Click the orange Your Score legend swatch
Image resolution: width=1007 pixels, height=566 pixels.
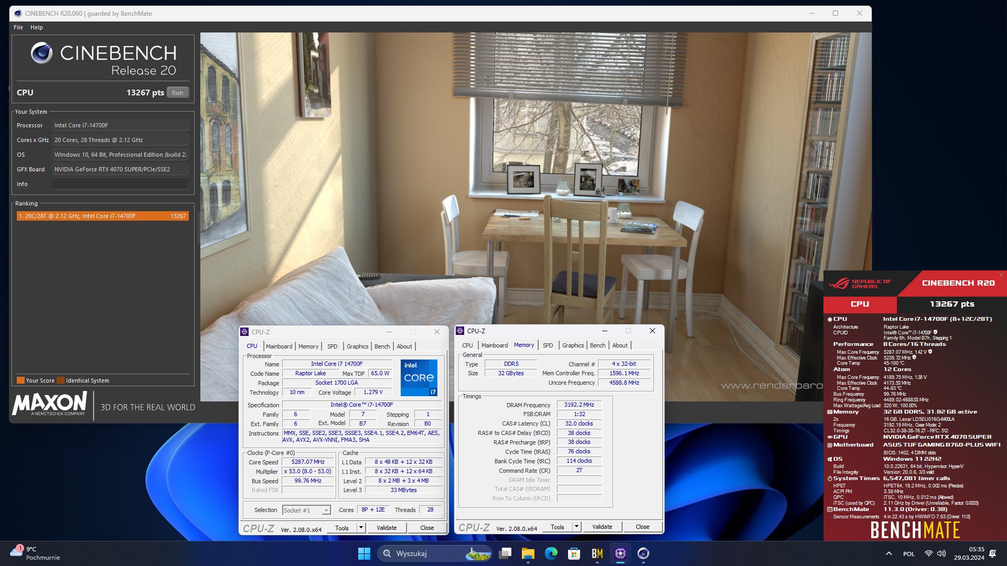[20, 380]
